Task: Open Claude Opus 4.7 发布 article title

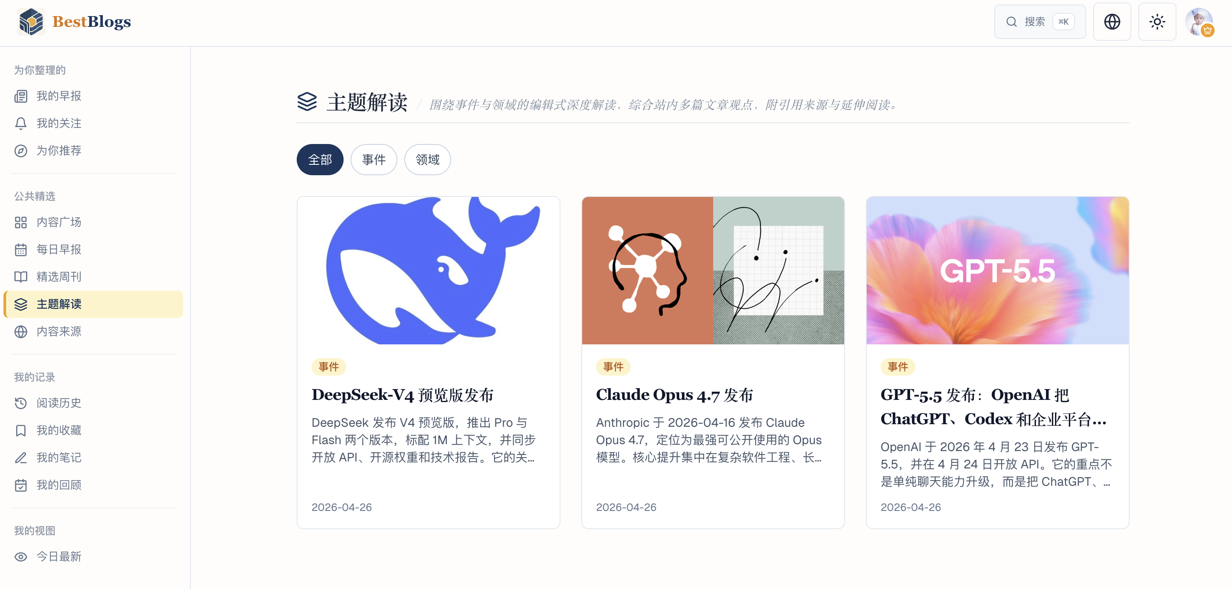Action: [675, 395]
